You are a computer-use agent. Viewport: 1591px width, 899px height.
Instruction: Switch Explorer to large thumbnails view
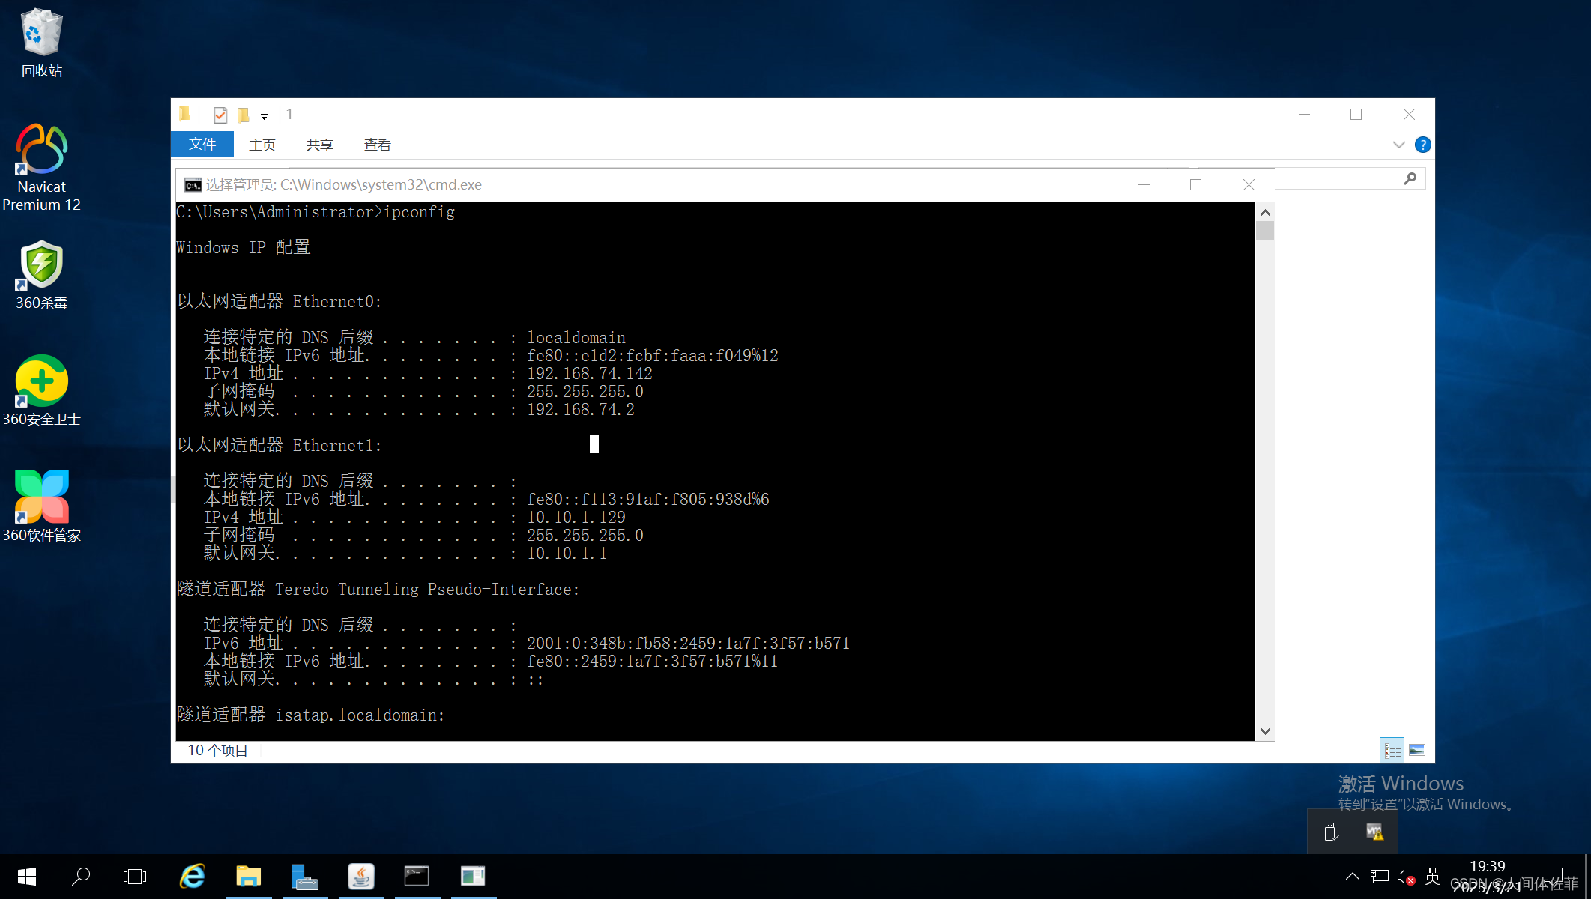[x=1417, y=750]
